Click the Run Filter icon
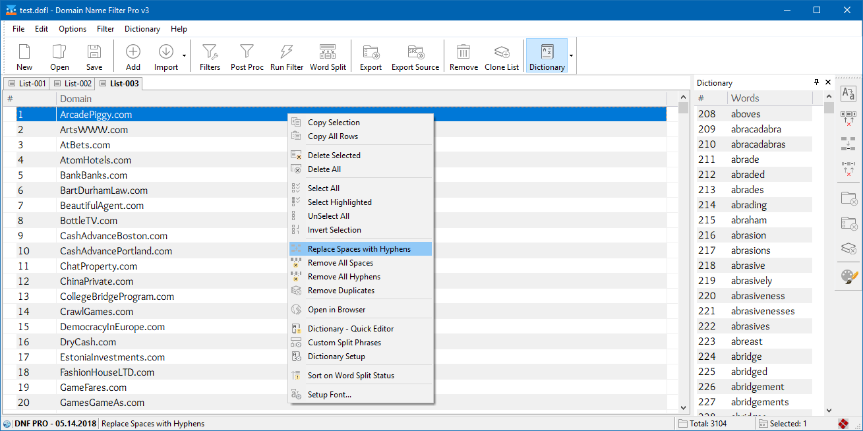Image resolution: width=863 pixels, height=431 pixels. click(287, 57)
